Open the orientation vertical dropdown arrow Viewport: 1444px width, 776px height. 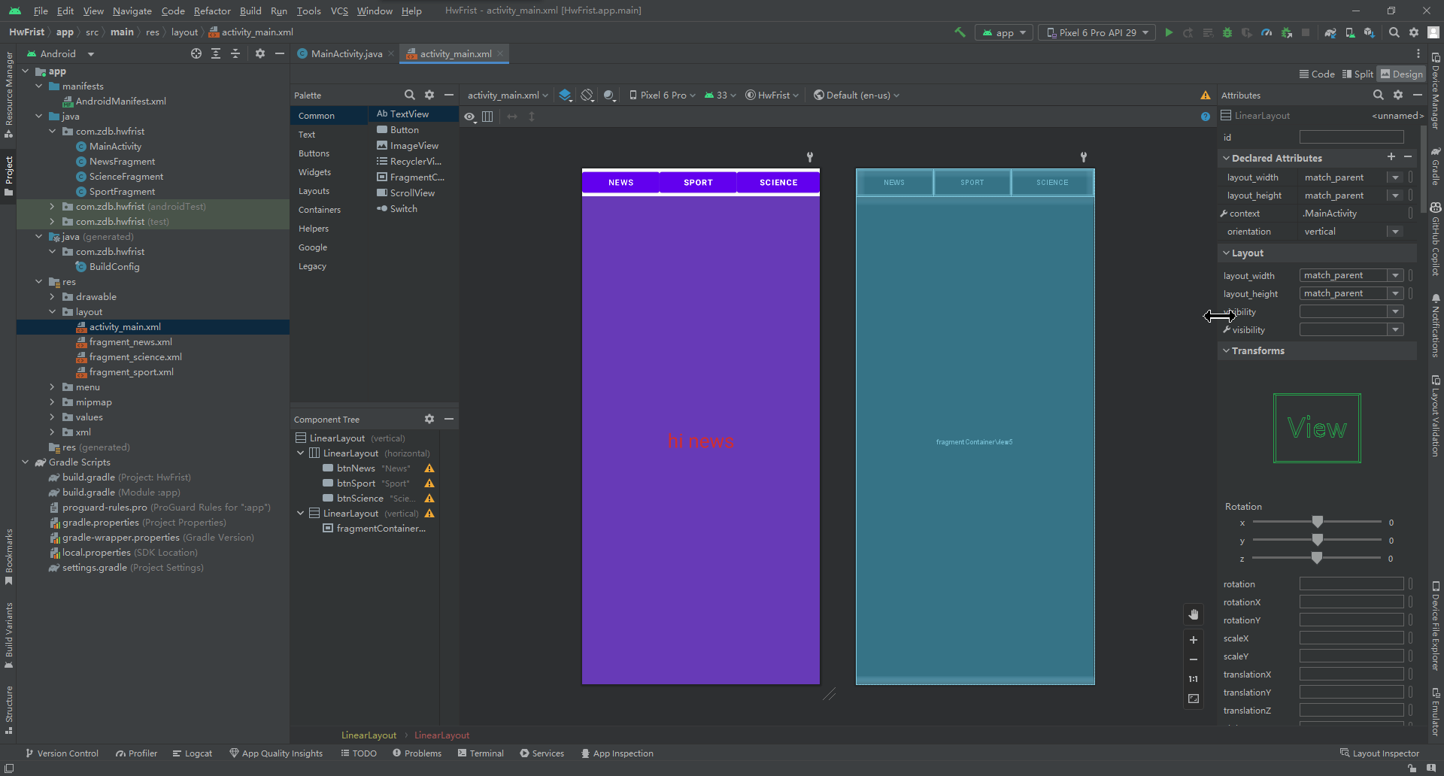click(x=1395, y=232)
